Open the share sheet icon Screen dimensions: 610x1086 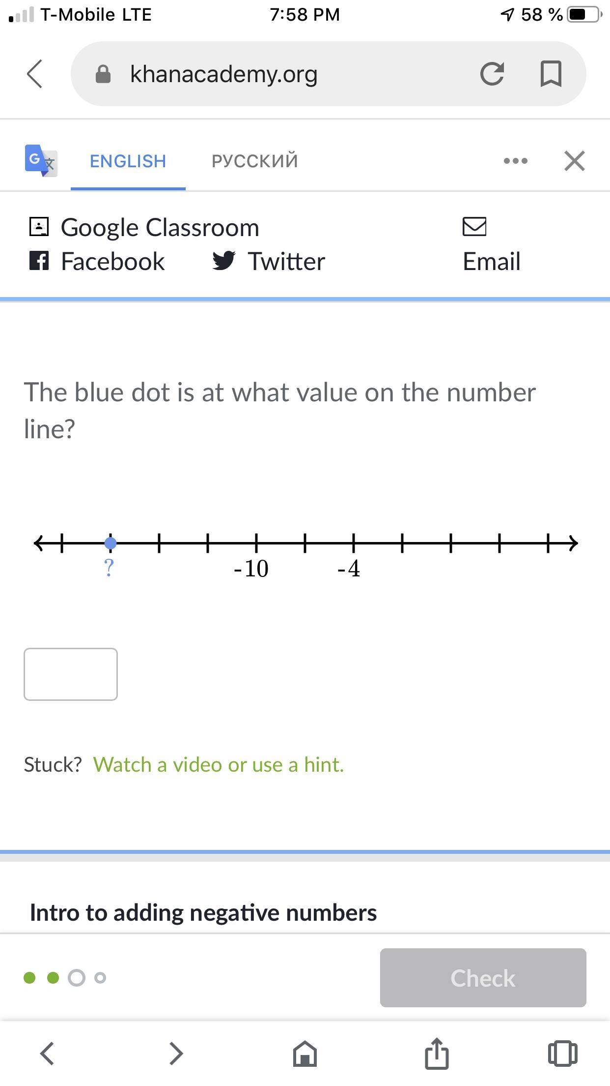coord(437,1054)
